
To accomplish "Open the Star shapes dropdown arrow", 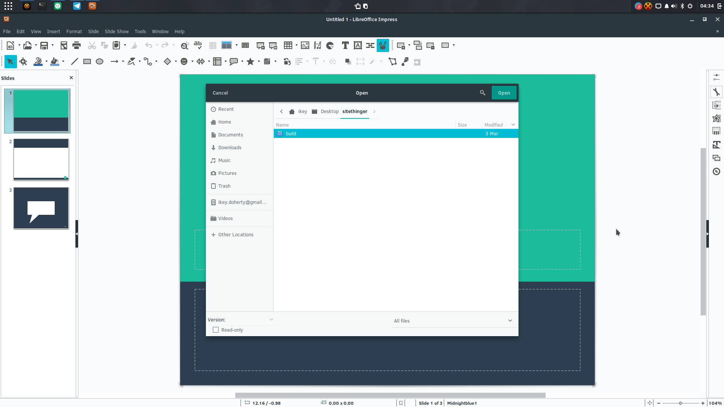I will click(x=259, y=62).
